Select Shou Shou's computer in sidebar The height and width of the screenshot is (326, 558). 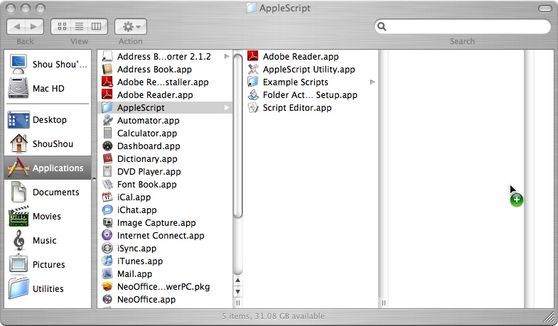tap(48, 65)
